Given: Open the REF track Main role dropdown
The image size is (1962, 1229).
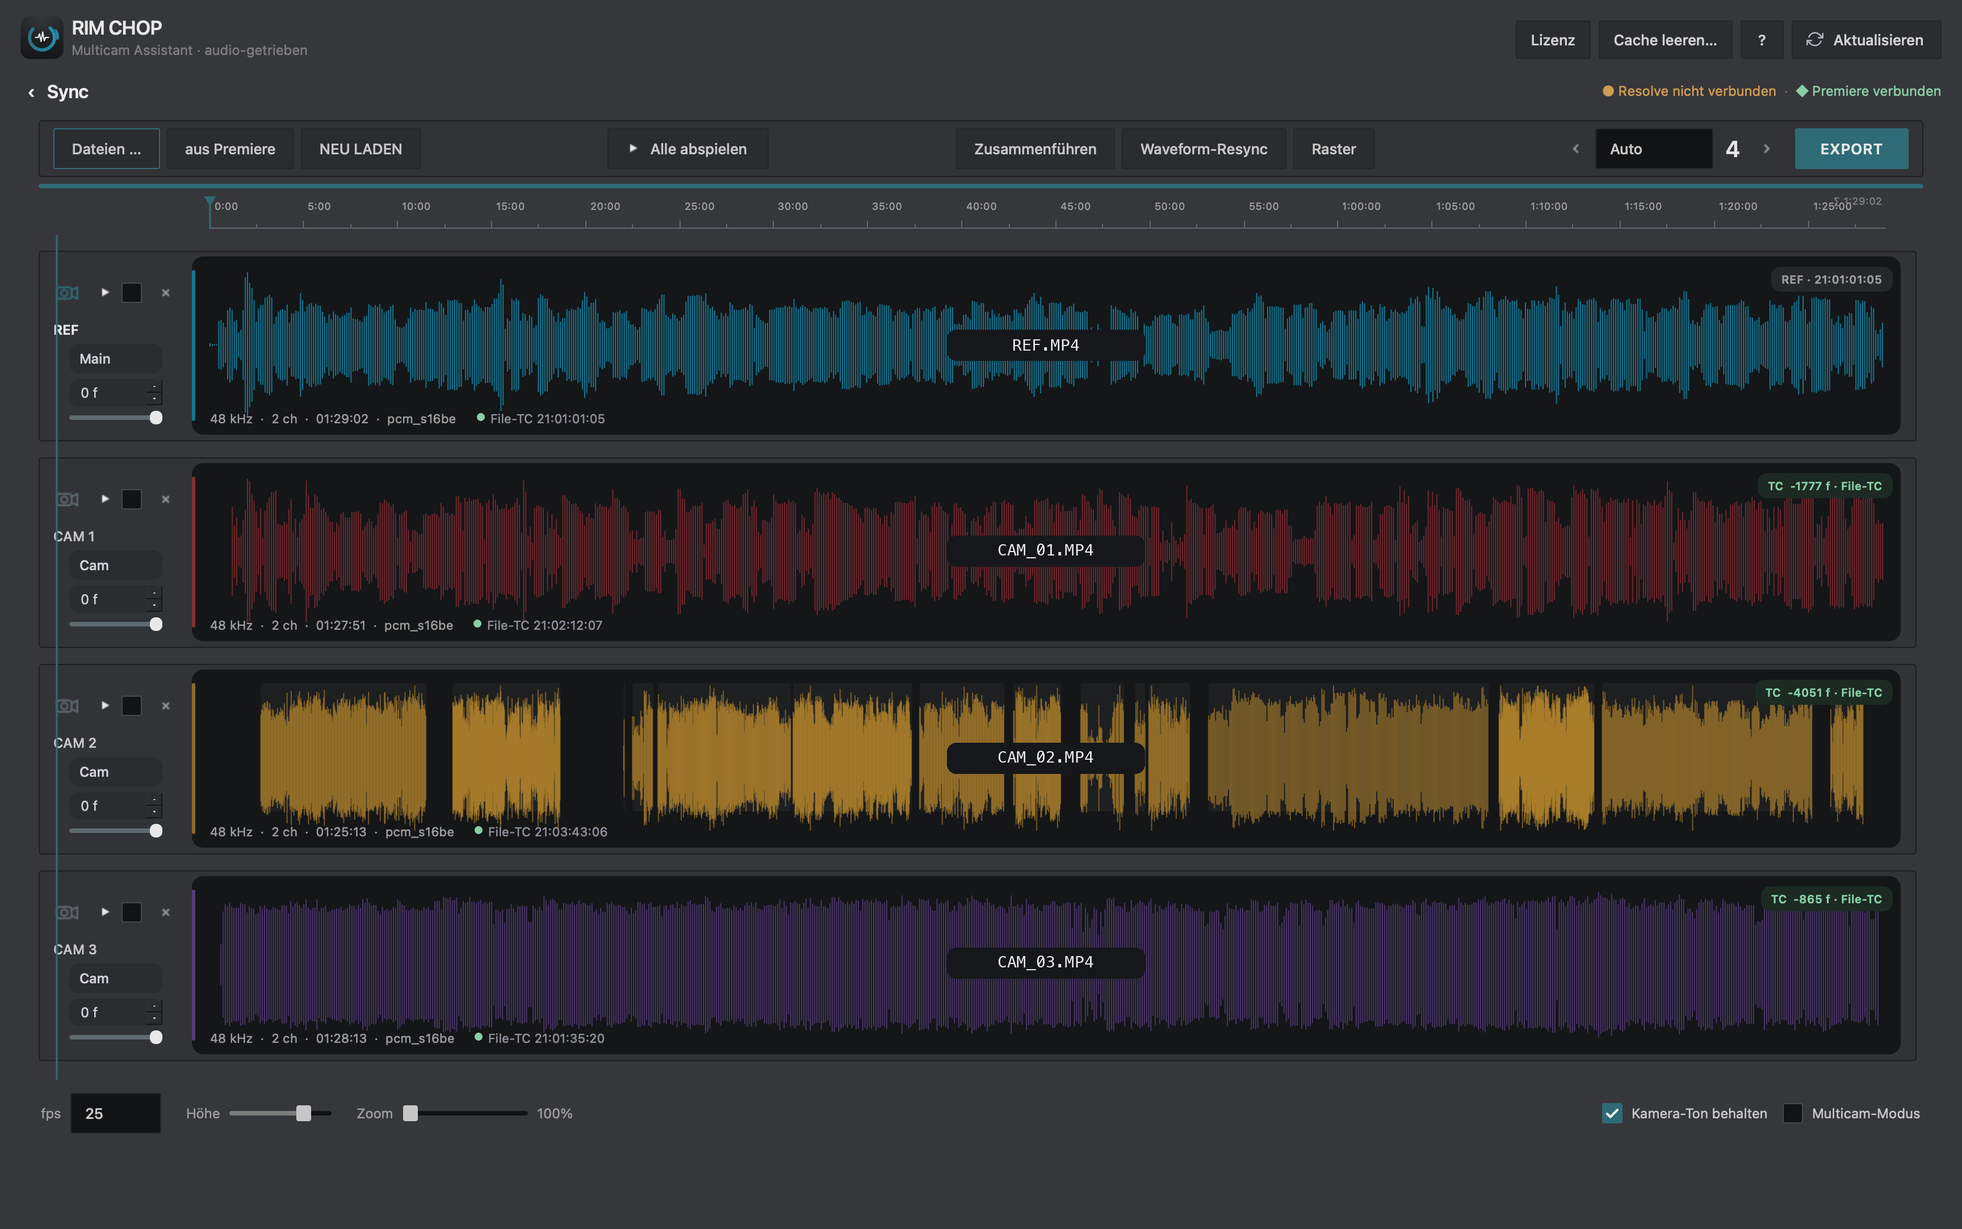Looking at the screenshot, I should [x=115, y=359].
